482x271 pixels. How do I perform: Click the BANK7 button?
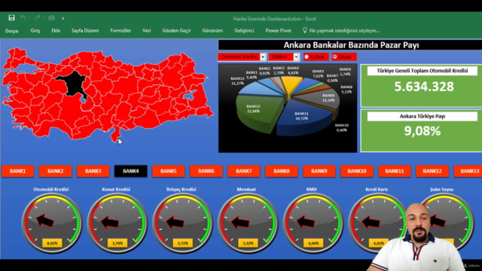click(x=244, y=171)
